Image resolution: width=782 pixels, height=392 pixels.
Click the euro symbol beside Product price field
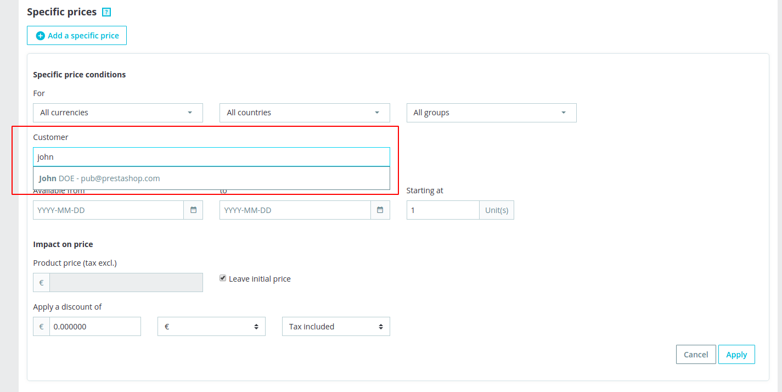pyautogui.click(x=41, y=282)
